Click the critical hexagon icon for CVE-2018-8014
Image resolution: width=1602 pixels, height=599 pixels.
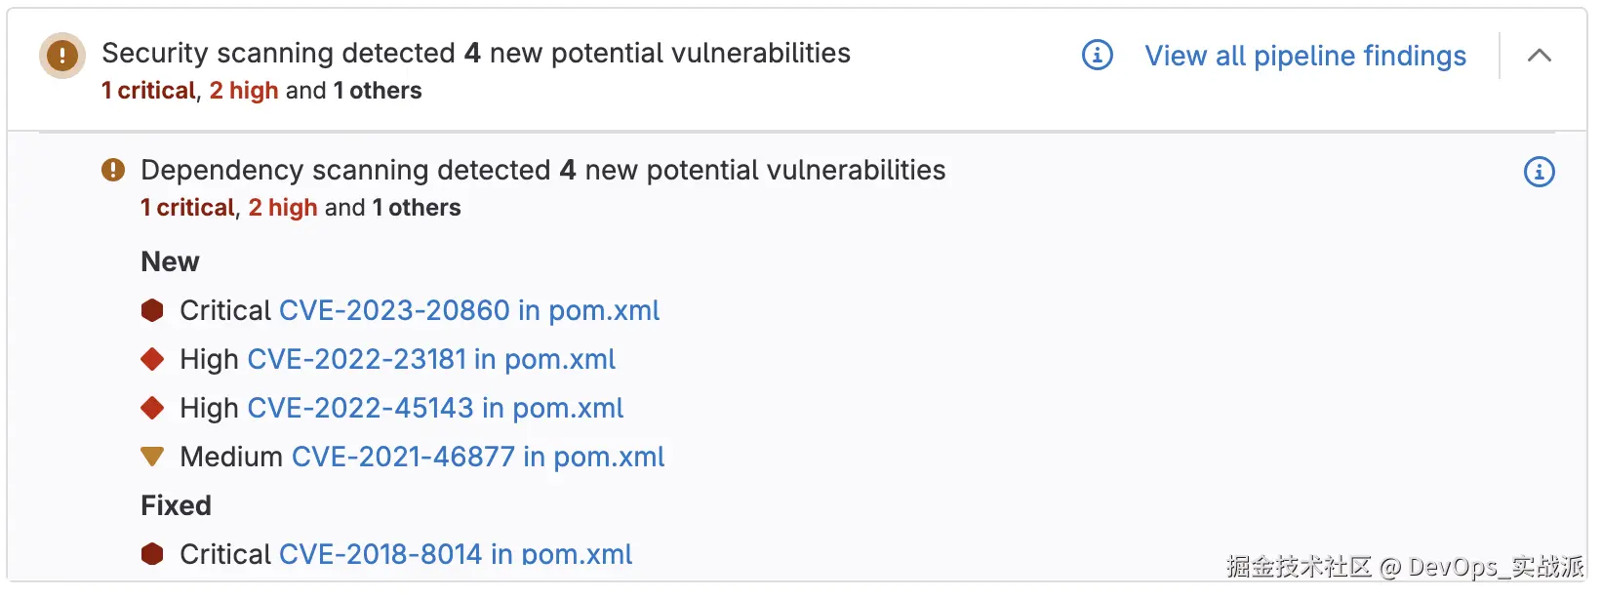(x=152, y=554)
